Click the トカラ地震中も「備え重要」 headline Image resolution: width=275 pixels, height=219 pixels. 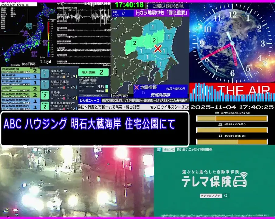pyautogui.click(x=161, y=13)
